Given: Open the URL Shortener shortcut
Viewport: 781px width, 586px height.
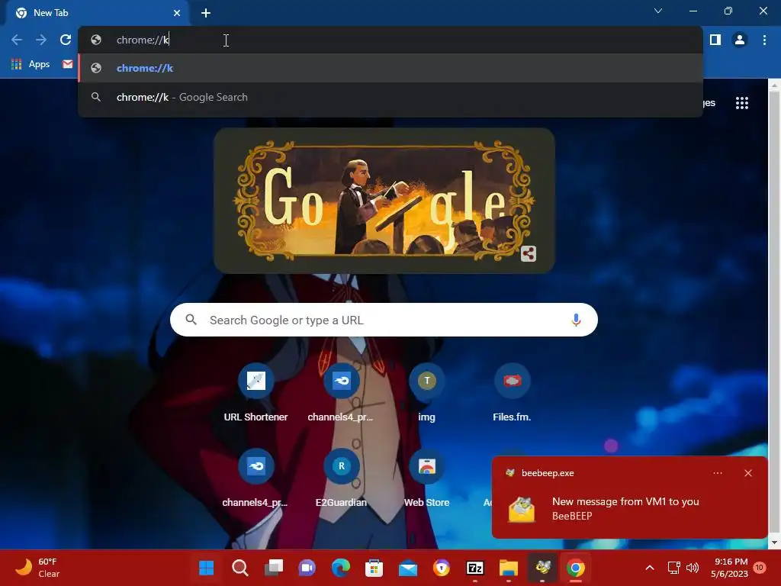Looking at the screenshot, I should coord(256,393).
